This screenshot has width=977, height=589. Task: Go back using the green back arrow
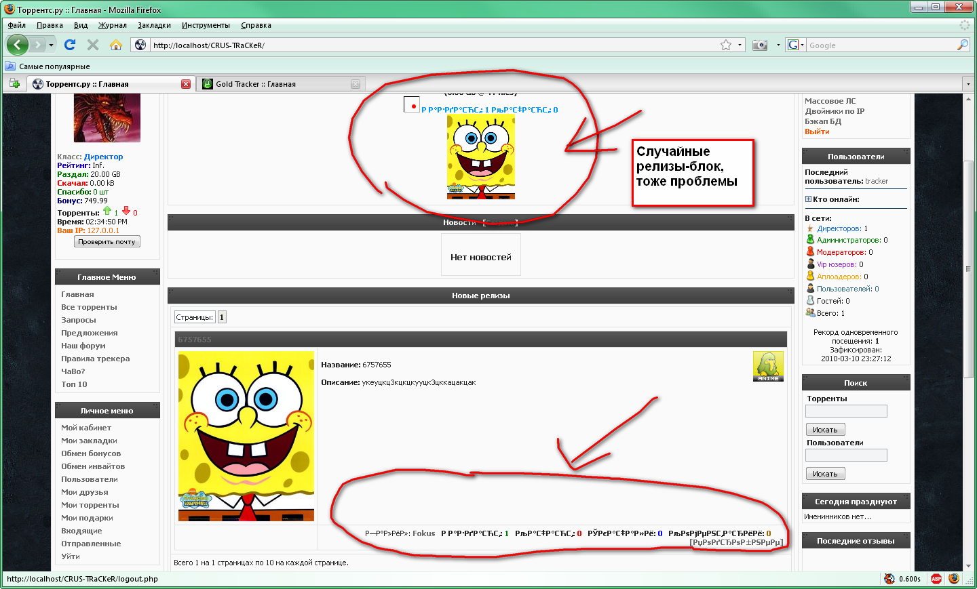[18, 45]
